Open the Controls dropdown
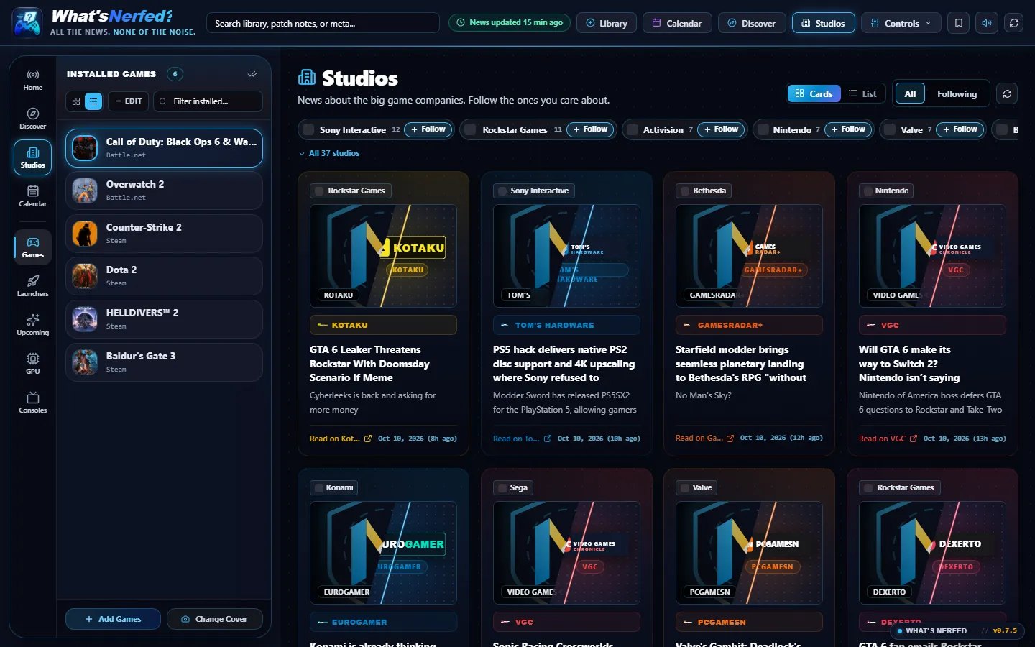 pyautogui.click(x=901, y=23)
